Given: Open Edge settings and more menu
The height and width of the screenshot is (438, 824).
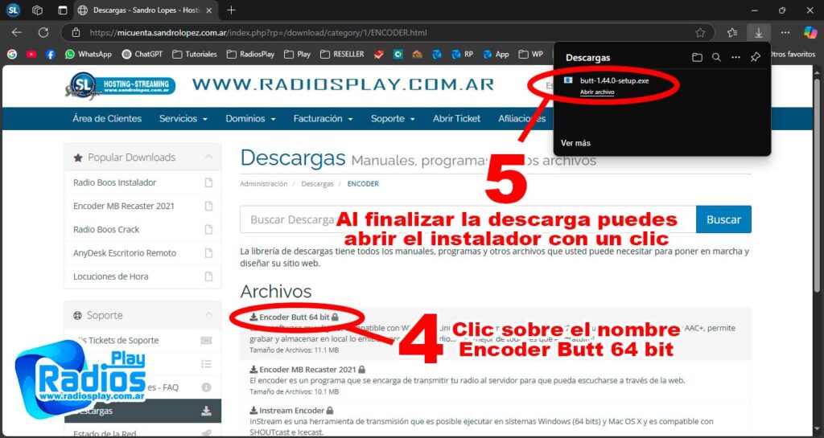Looking at the screenshot, I should 785,32.
